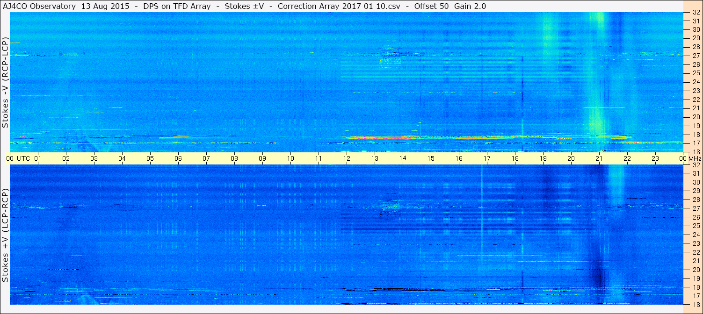
Task: Click the bright 18 MHz emission band in upper spectrogram
Action: tap(486, 137)
